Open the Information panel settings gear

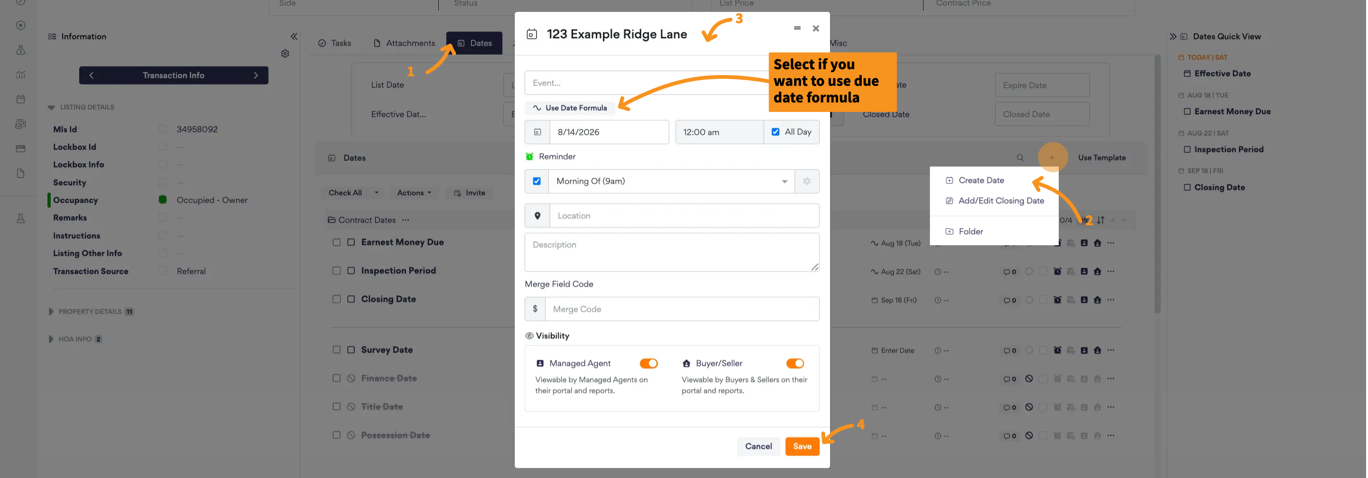point(285,54)
